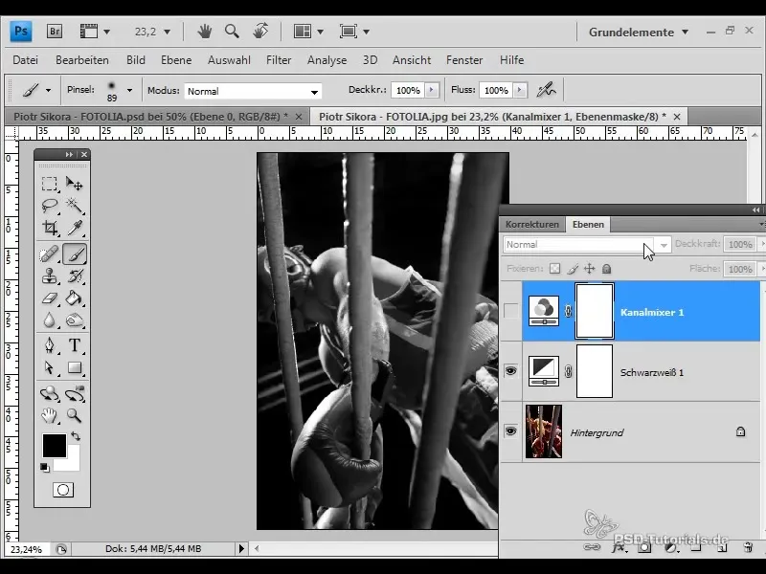The height and width of the screenshot is (574, 766).
Task: Select the Lasso tool
Action: coord(49,206)
